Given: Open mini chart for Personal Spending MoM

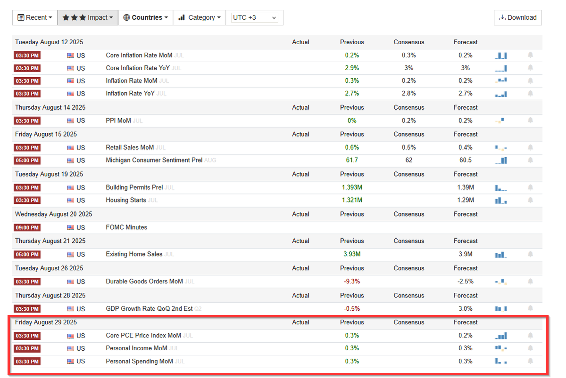Looking at the screenshot, I should pyautogui.click(x=501, y=362).
